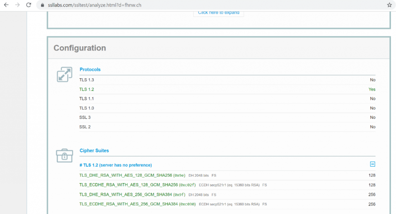This screenshot has height=214, width=396.
Task: Select TLS_DHE_RSA_WITH_AES_256_GCM_SHA384 cipher
Action: pyautogui.click(x=126, y=195)
